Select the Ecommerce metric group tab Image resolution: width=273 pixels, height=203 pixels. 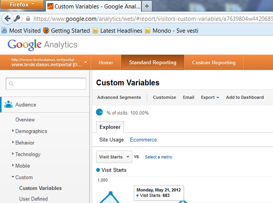click(143, 140)
